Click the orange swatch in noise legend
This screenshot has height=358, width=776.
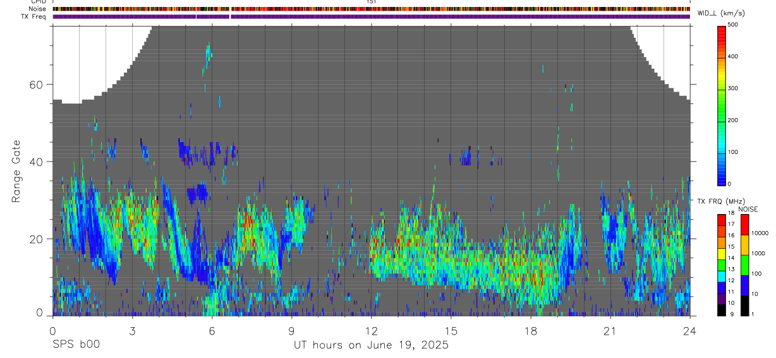tap(744, 245)
